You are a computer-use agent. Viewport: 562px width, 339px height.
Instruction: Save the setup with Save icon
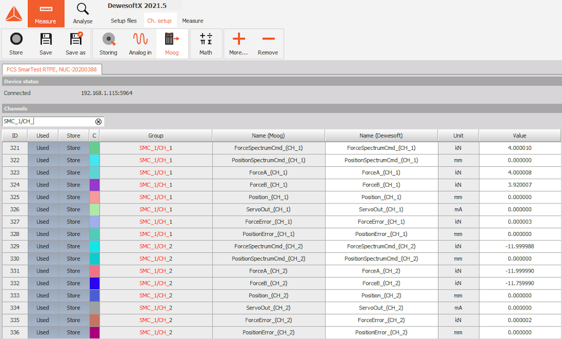[x=46, y=44]
